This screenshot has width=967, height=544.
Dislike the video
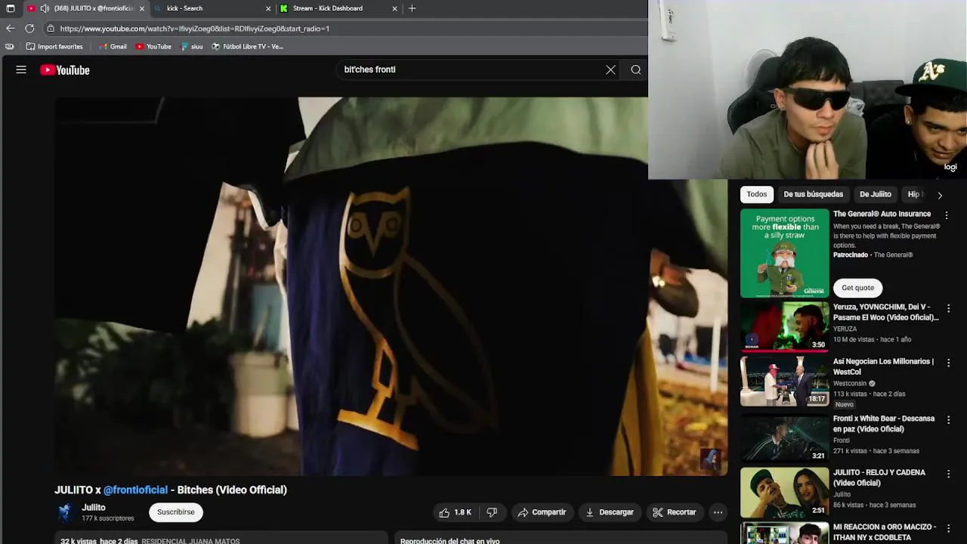tap(492, 512)
